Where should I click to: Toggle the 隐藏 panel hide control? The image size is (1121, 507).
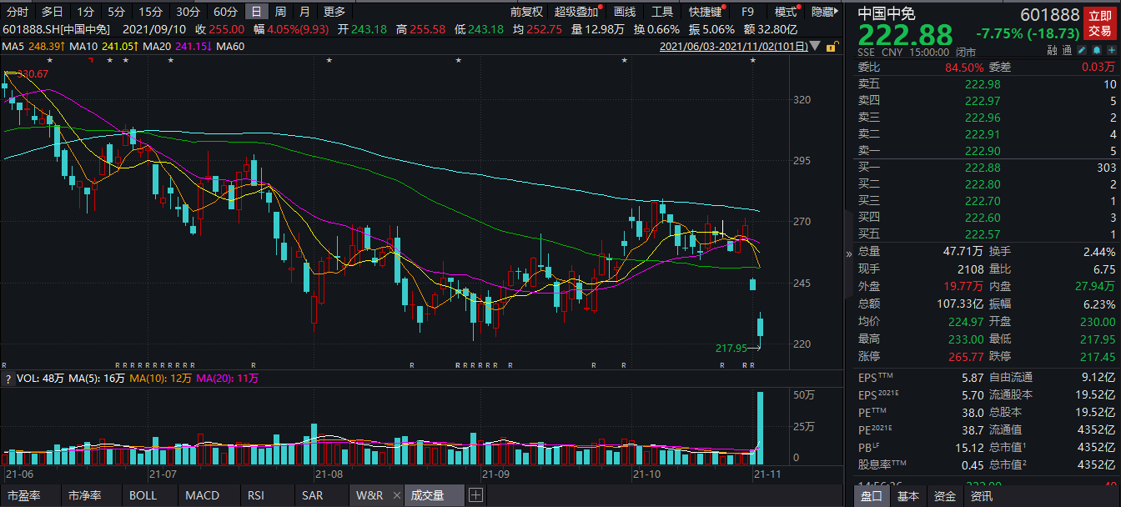pyautogui.click(x=822, y=12)
